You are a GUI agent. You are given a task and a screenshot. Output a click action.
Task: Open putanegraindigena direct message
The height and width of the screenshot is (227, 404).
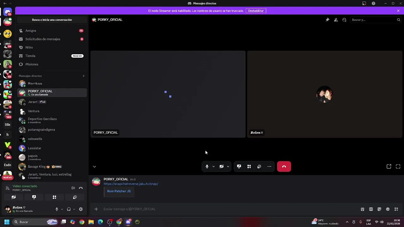[x=52, y=130]
